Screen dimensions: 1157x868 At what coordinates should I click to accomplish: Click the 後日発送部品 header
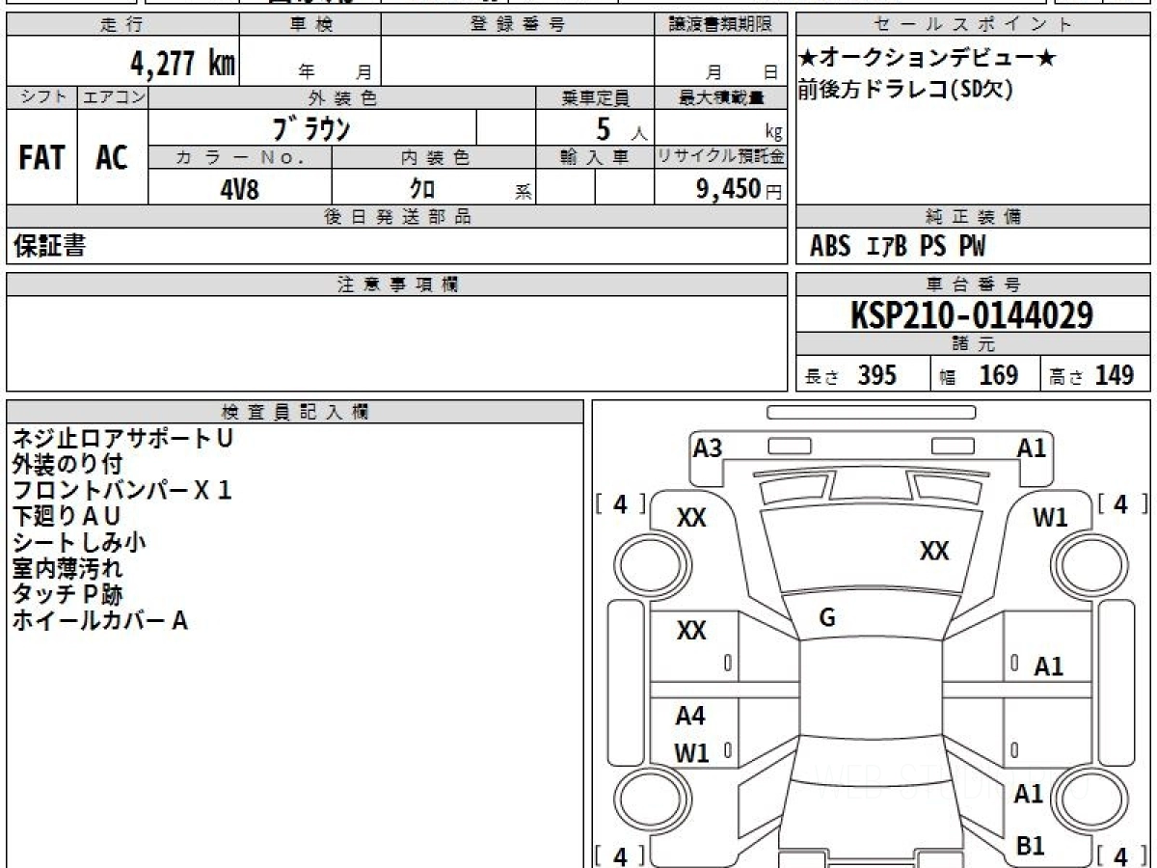396,217
